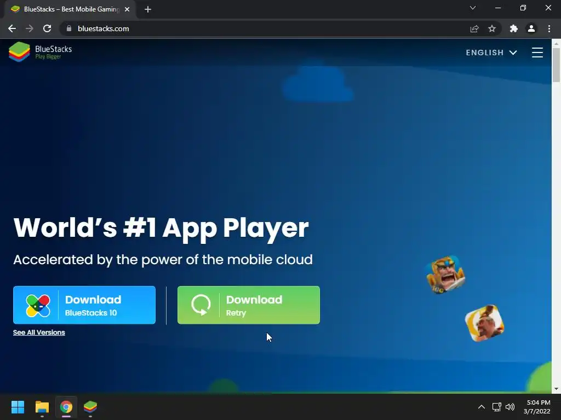The image size is (561, 420).
Task: Click the browser forward arrow
Action: click(30, 28)
